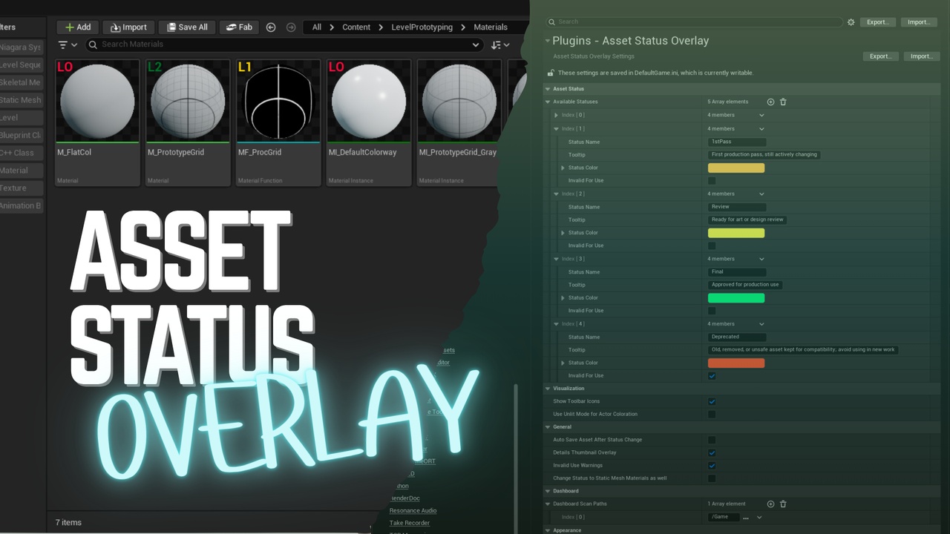Expand Status Color for 1stPass entry

(563, 168)
